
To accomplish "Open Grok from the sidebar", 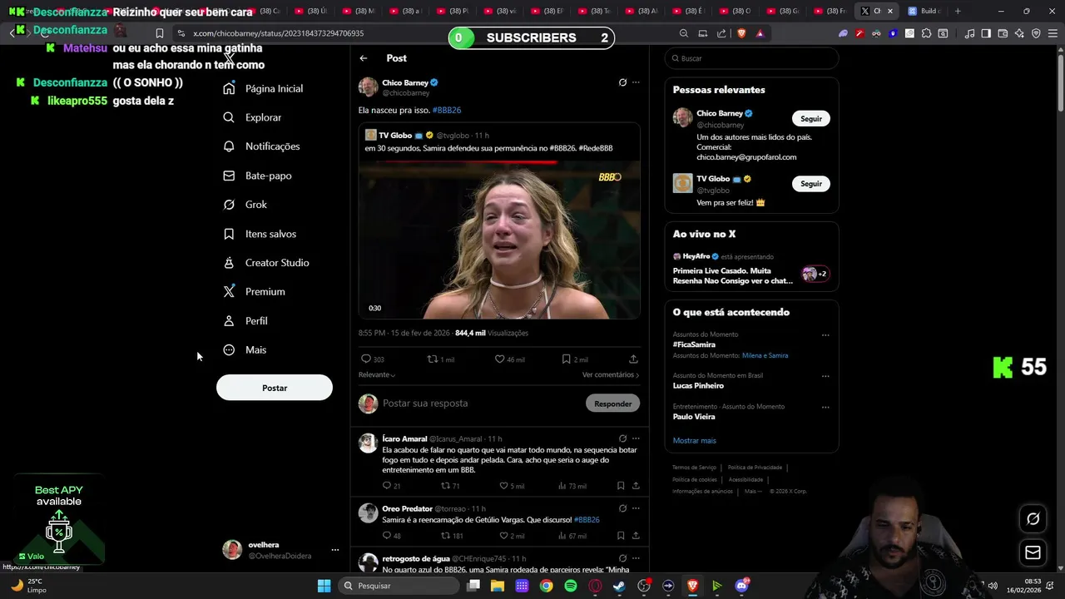I will point(245,205).
